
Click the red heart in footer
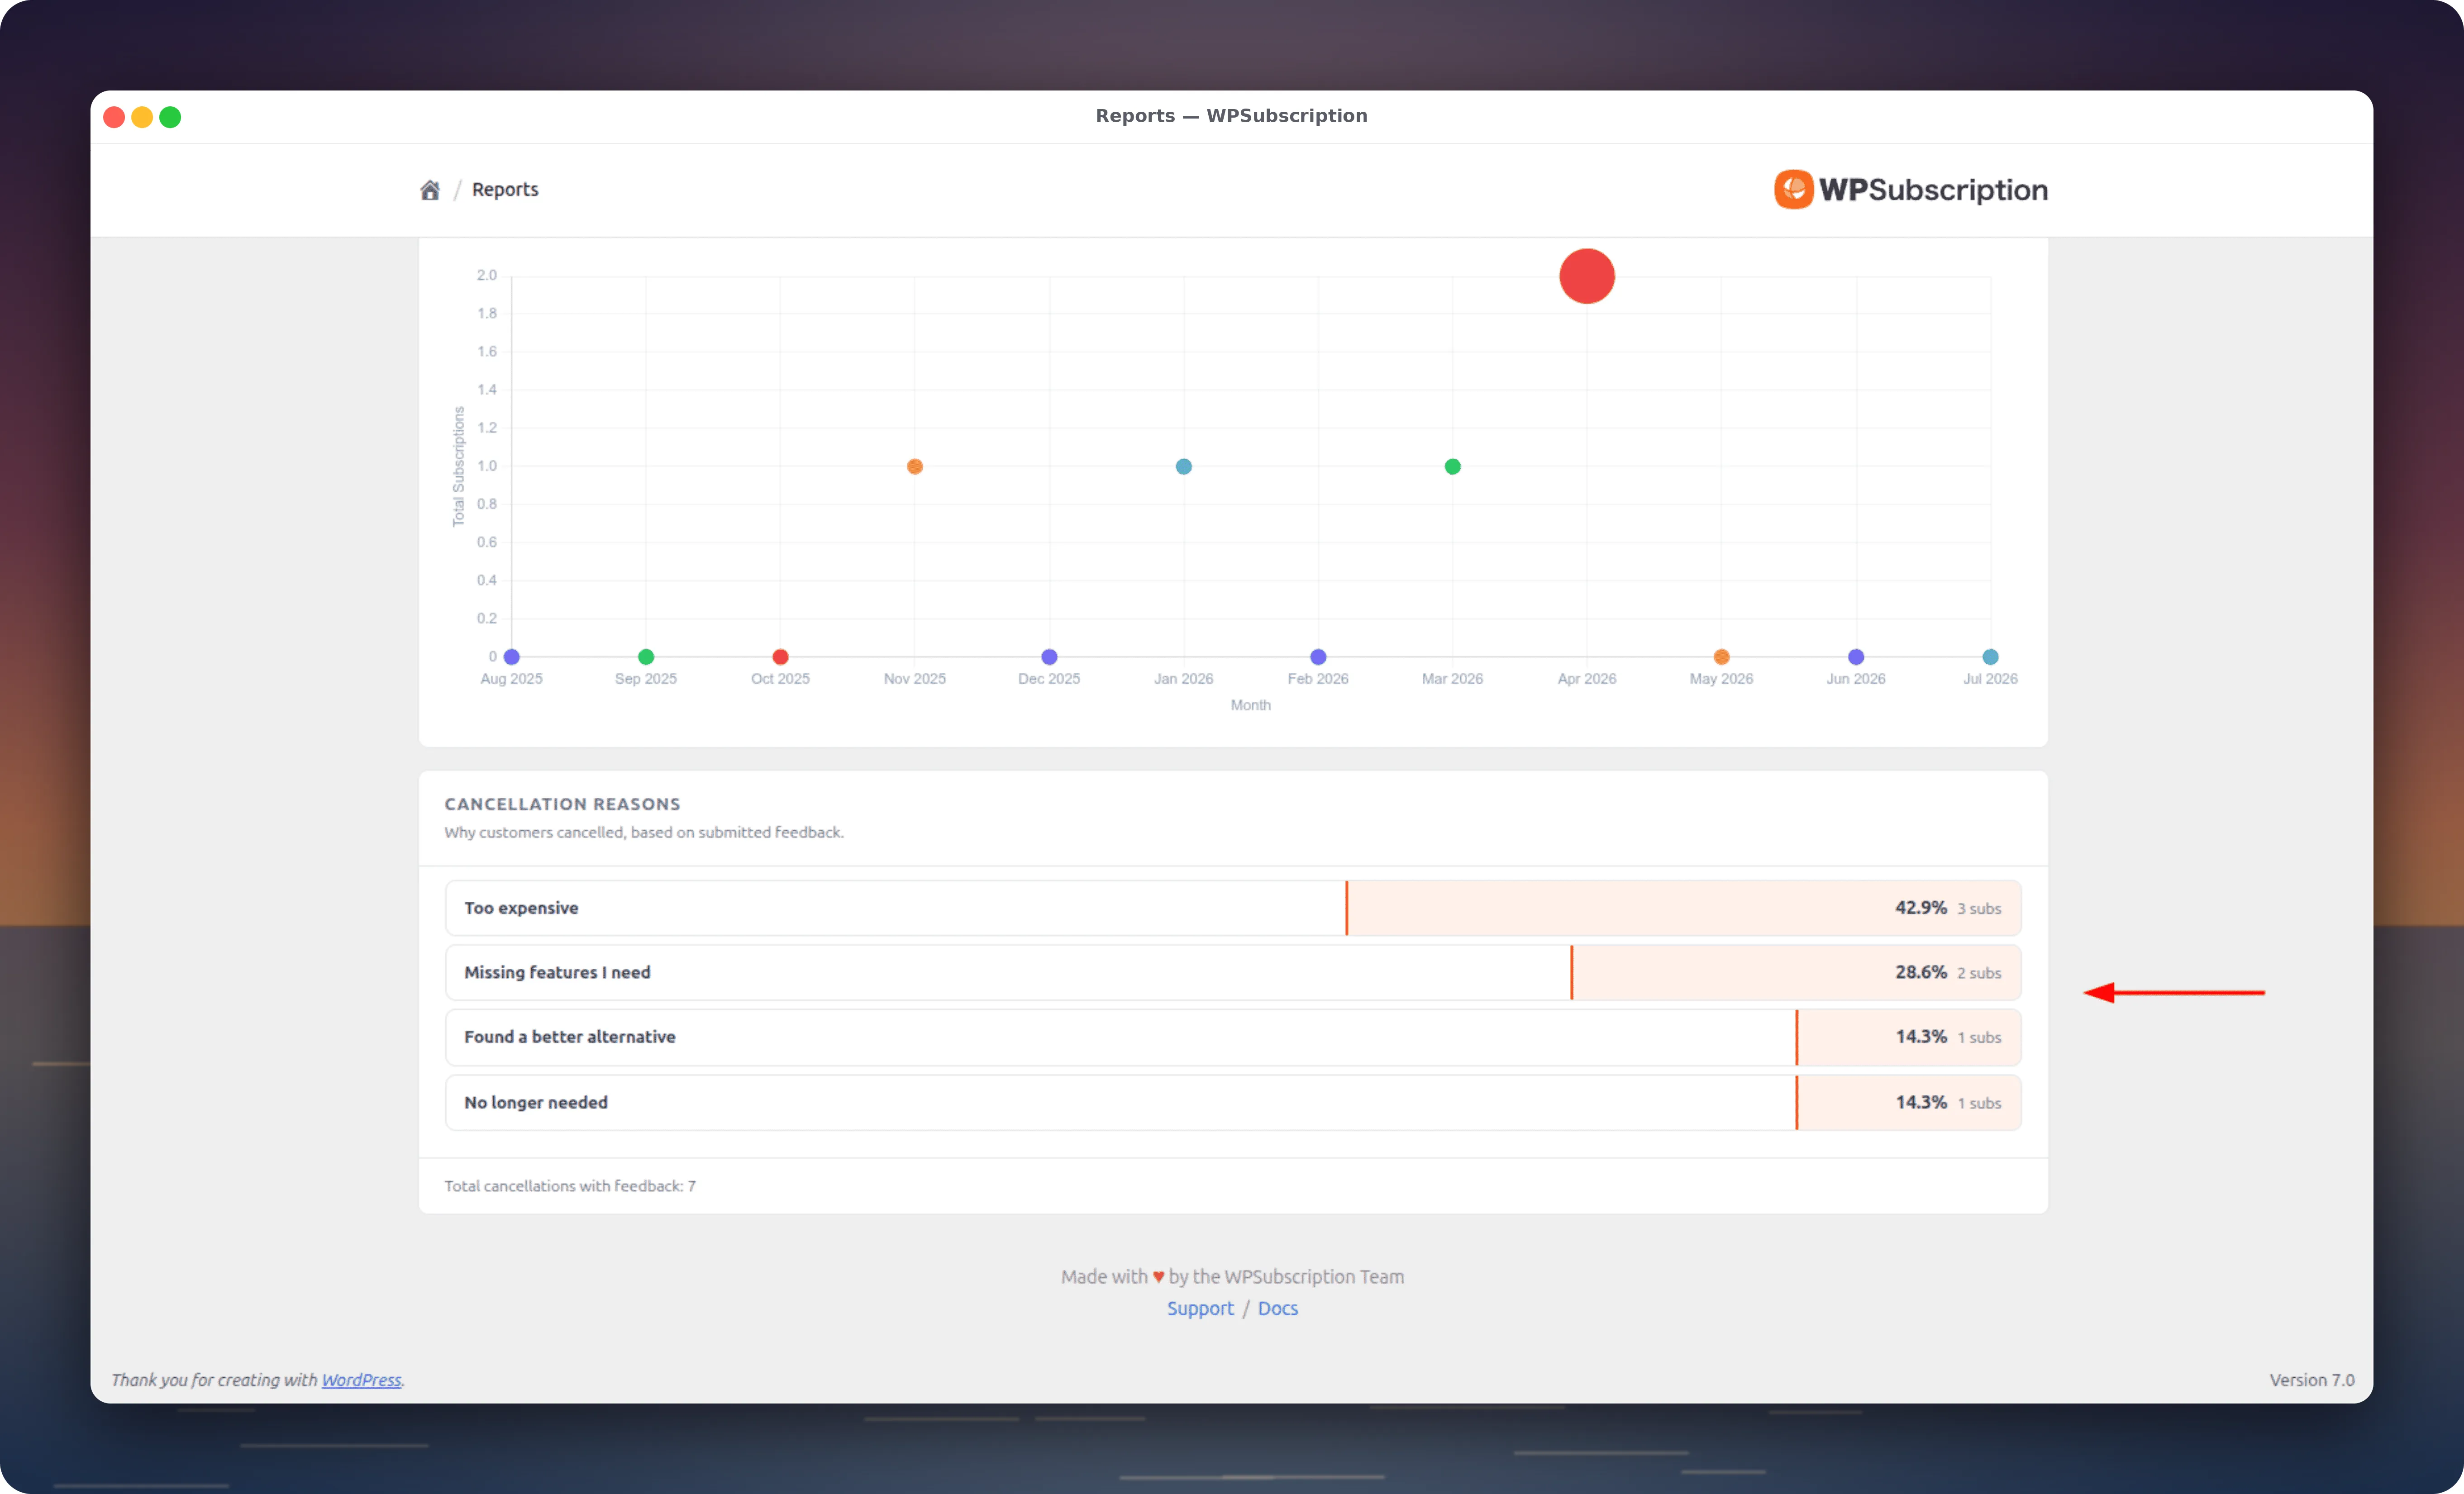(1158, 1277)
